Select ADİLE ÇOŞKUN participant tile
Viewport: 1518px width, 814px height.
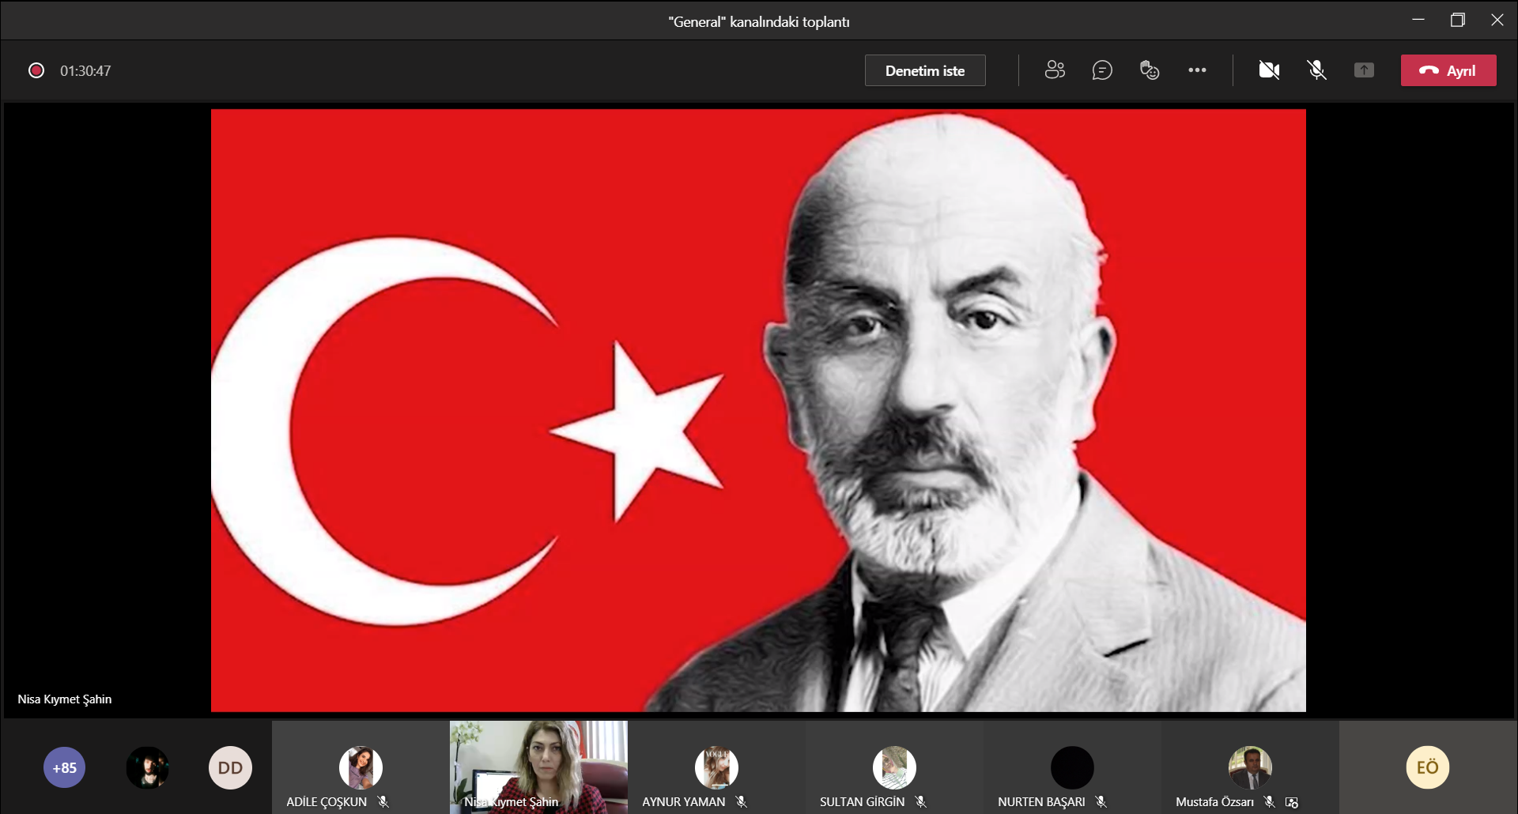pyautogui.click(x=361, y=767)
